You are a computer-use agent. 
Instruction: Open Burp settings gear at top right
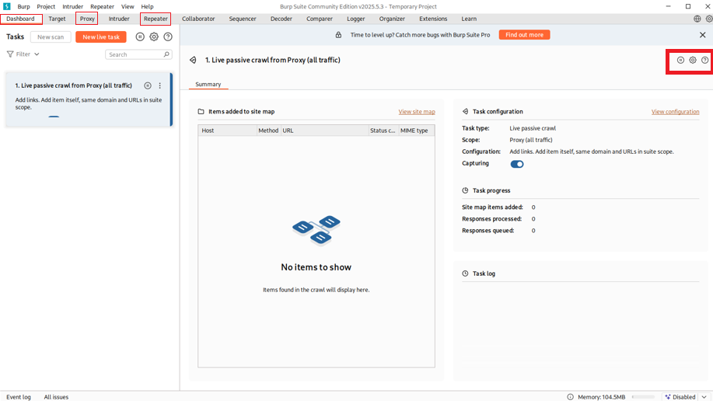pos(709,19)
